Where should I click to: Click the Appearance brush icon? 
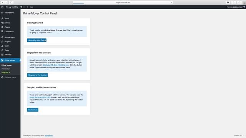pos(2,37)
